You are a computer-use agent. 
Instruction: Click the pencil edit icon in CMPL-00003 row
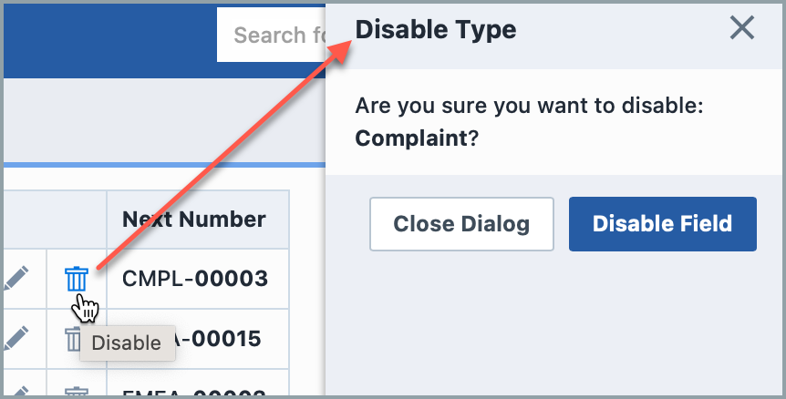(16, 279)
